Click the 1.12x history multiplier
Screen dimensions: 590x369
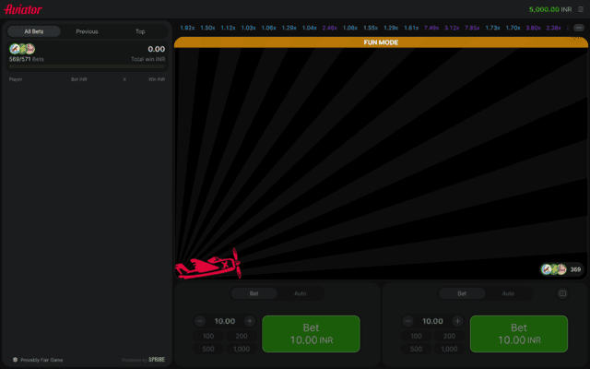coord(228,28)
